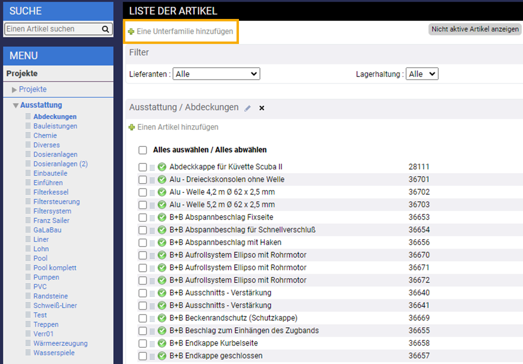The image size is (523, 364).
Task: Open the Lagerhaltung dropdown
Action: (421, 74)
